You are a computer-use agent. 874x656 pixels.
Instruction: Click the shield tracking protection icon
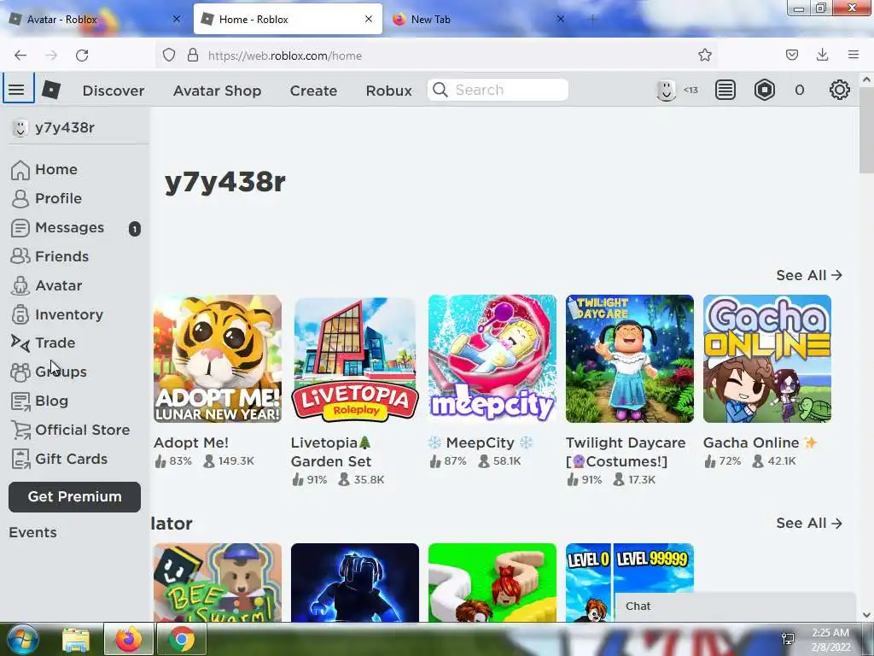pos(169,56)
